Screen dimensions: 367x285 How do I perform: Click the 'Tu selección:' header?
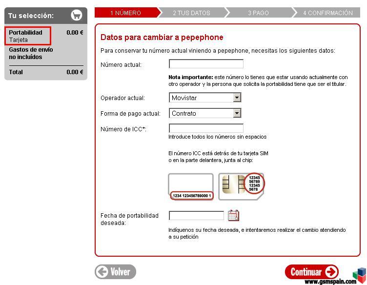point(31,16)
